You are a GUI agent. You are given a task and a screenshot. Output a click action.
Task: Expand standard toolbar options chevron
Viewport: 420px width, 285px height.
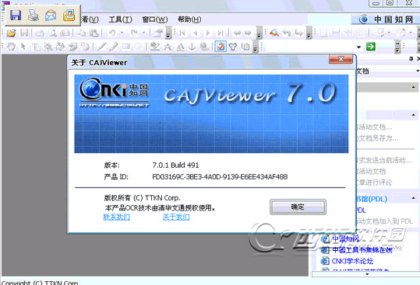(x=168, y=33)
